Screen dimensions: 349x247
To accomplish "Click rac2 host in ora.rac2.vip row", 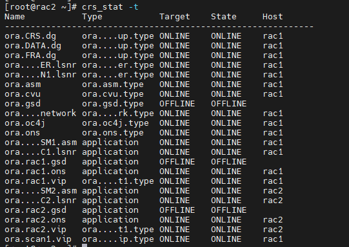I will coord(273,230).
